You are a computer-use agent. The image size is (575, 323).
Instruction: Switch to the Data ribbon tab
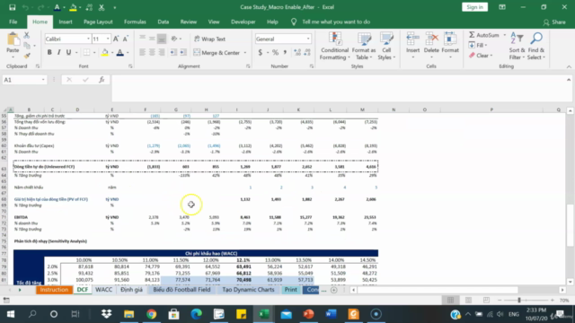[164, 22]
